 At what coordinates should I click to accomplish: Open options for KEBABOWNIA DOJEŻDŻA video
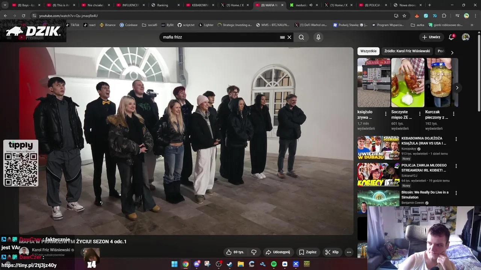point(456,139)
